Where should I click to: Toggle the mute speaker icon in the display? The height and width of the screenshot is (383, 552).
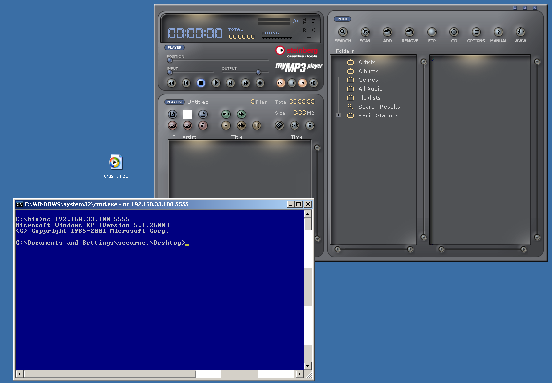[313, 30]
